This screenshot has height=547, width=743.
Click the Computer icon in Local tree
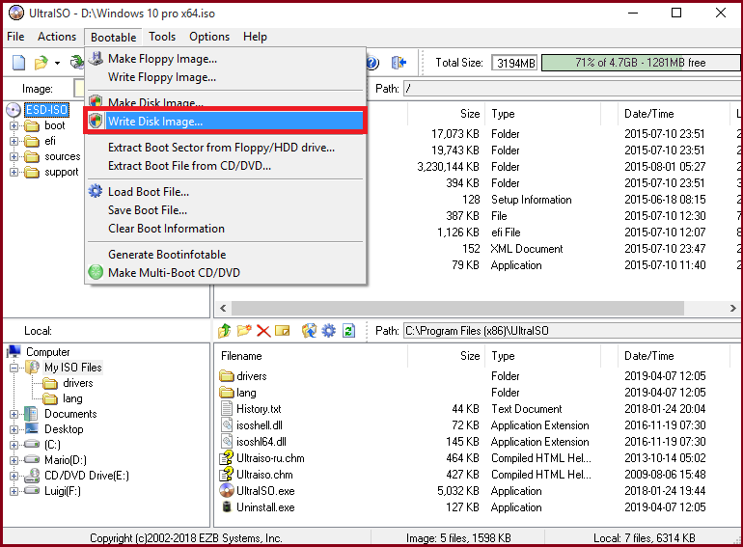click(14, 351)
